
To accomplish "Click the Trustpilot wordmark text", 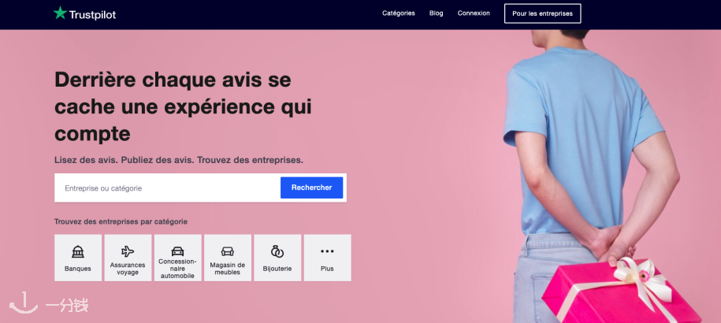I will pyautogui.click(x=92, y=15).
